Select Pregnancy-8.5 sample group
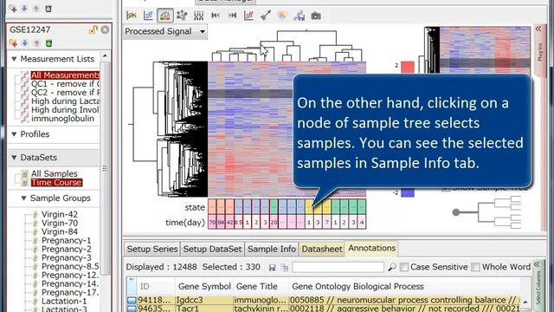Image resolution: width=554 pixels, height=312 pixels. coord(70,266)
